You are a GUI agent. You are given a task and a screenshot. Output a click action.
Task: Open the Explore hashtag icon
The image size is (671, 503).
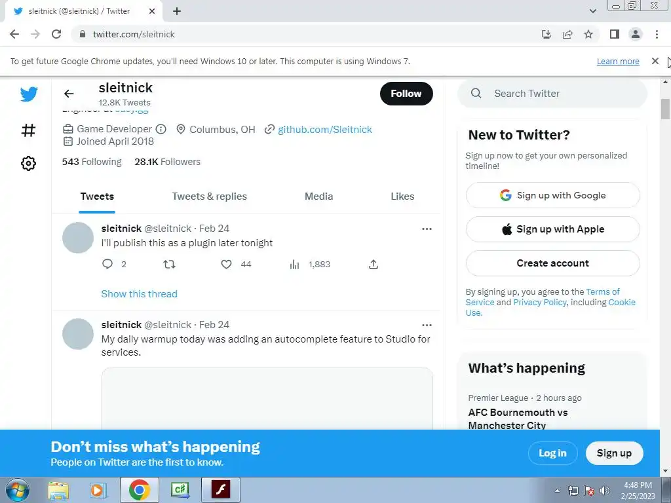28,130
